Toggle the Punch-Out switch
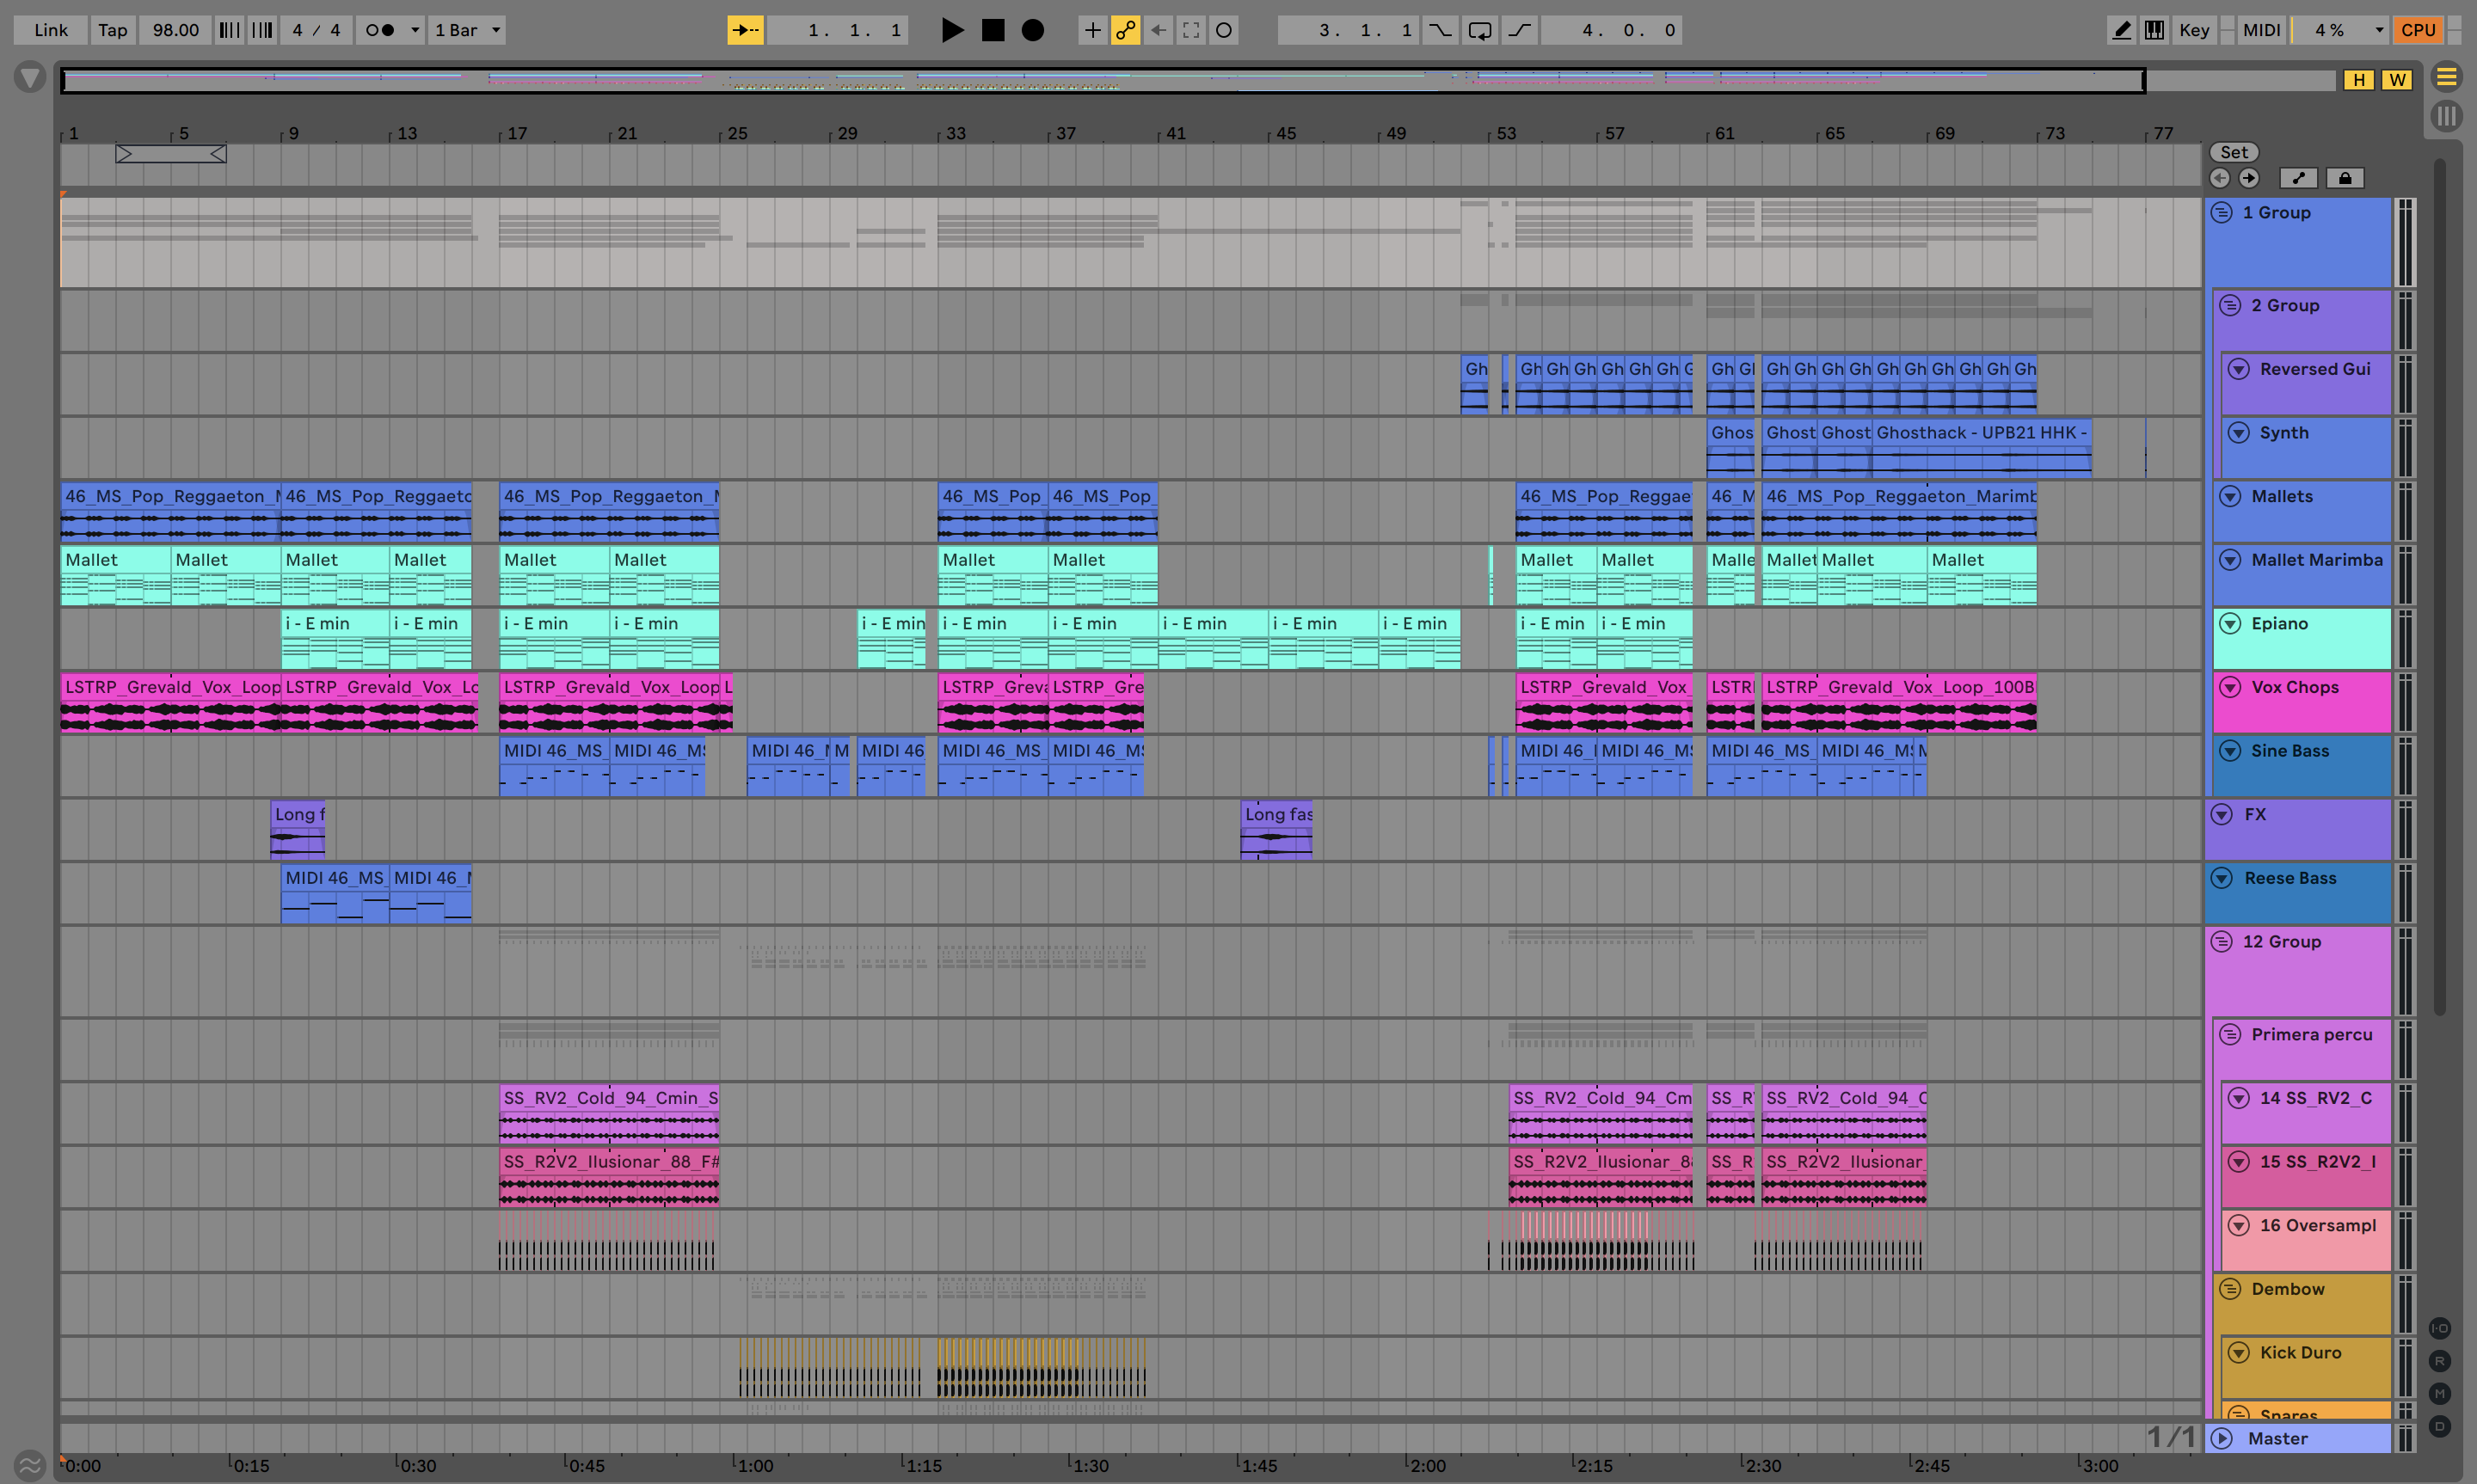Screen dimensions: 2477x1484 pos(1519,30)
